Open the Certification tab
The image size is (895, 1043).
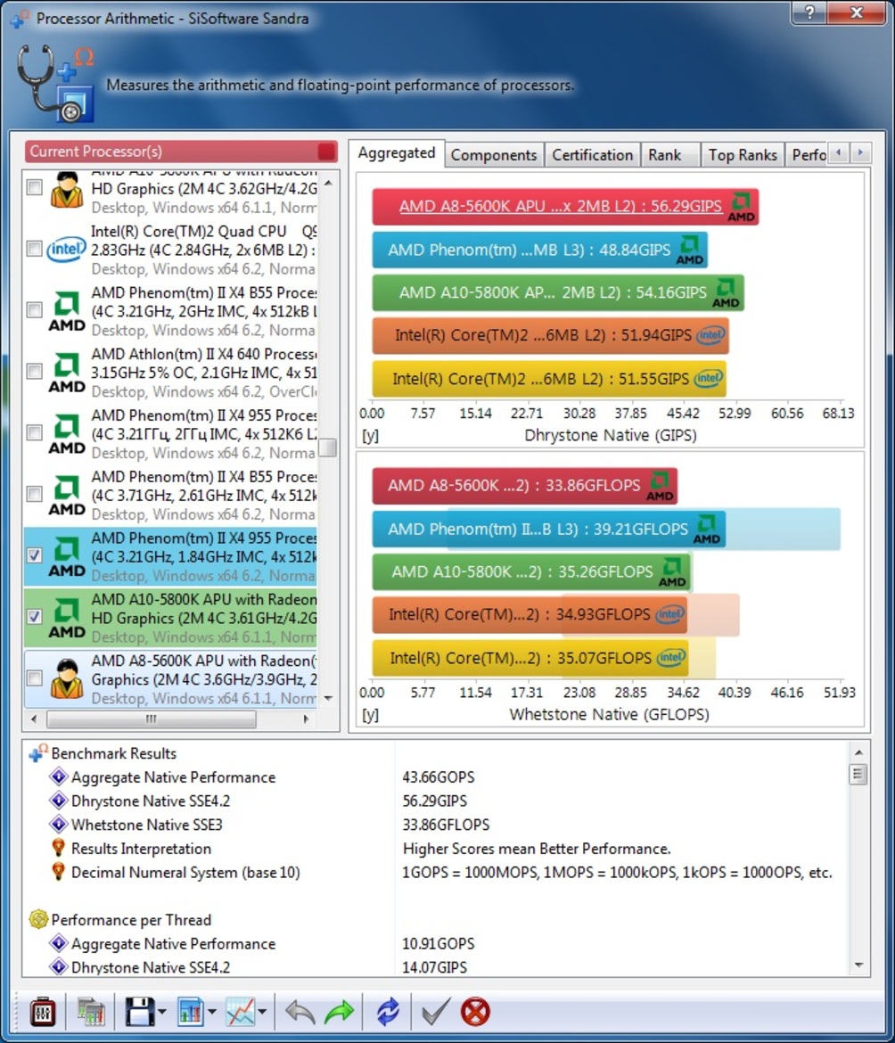click(x=593, y=155)
